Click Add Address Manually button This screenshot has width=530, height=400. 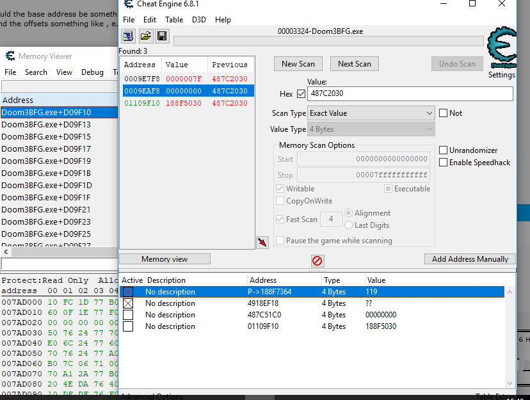pyautogui.click(x=470, y=259)
